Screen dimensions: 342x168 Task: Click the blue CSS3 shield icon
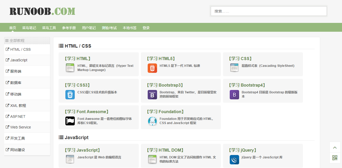(x=70, y=94)
